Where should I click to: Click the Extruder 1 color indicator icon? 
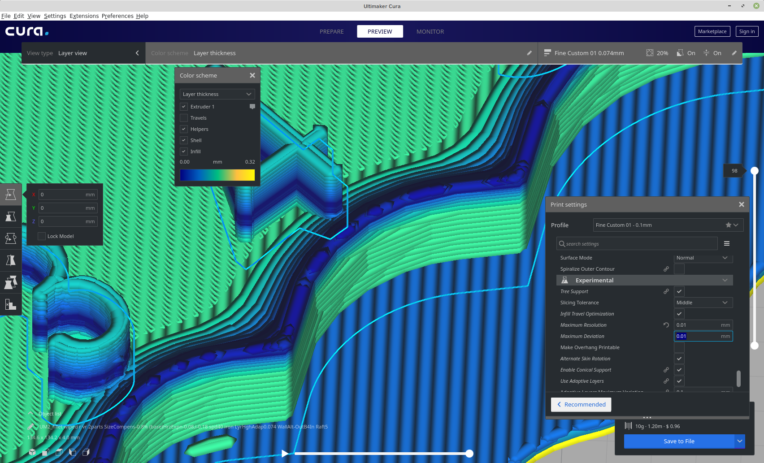252,107
